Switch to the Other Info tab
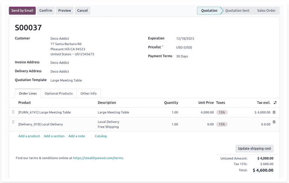The image size is (289, 183). click(x=88, y=93)
